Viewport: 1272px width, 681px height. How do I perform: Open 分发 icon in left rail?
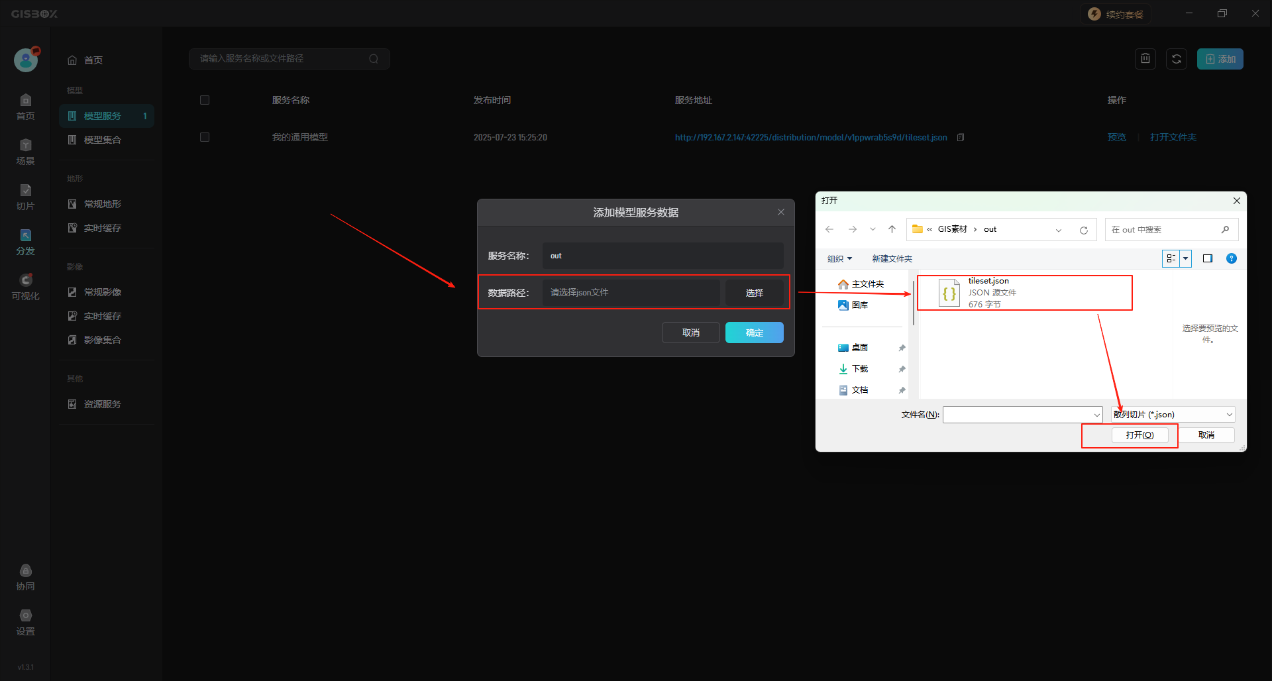click(x=25, y=242)
